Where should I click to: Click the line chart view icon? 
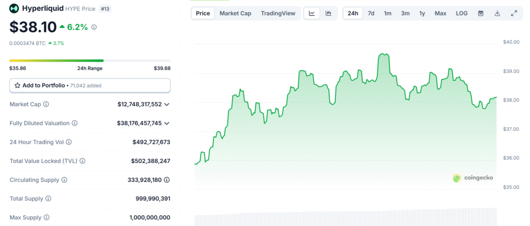click(x=312, y=13)
